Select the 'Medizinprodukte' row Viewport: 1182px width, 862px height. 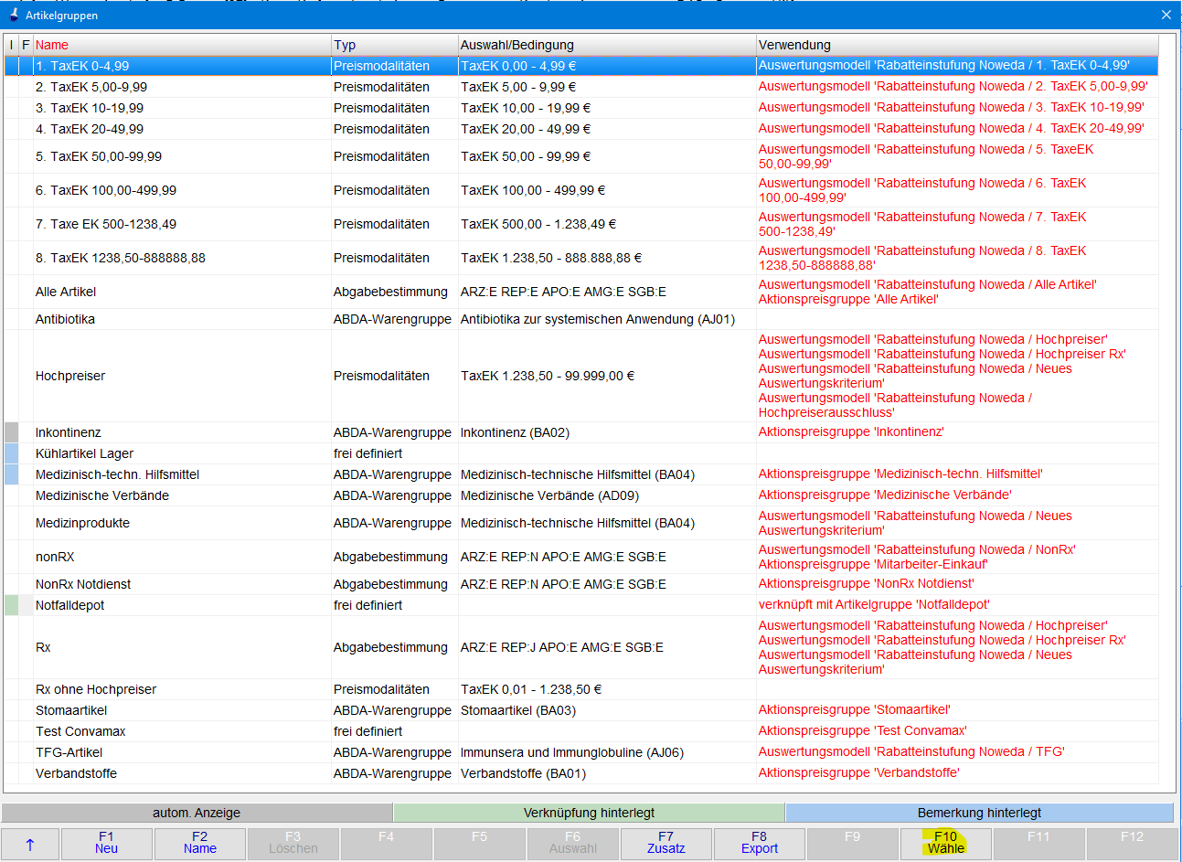581,523
